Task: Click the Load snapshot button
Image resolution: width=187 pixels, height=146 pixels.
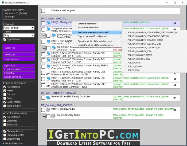Action: pos(19,69)
